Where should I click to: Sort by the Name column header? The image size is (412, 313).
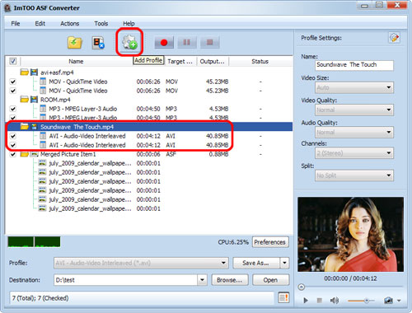(x=76, y=61)
